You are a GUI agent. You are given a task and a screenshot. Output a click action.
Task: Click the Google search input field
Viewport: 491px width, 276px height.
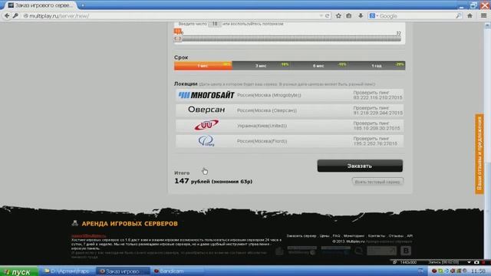tap(417, 15)
